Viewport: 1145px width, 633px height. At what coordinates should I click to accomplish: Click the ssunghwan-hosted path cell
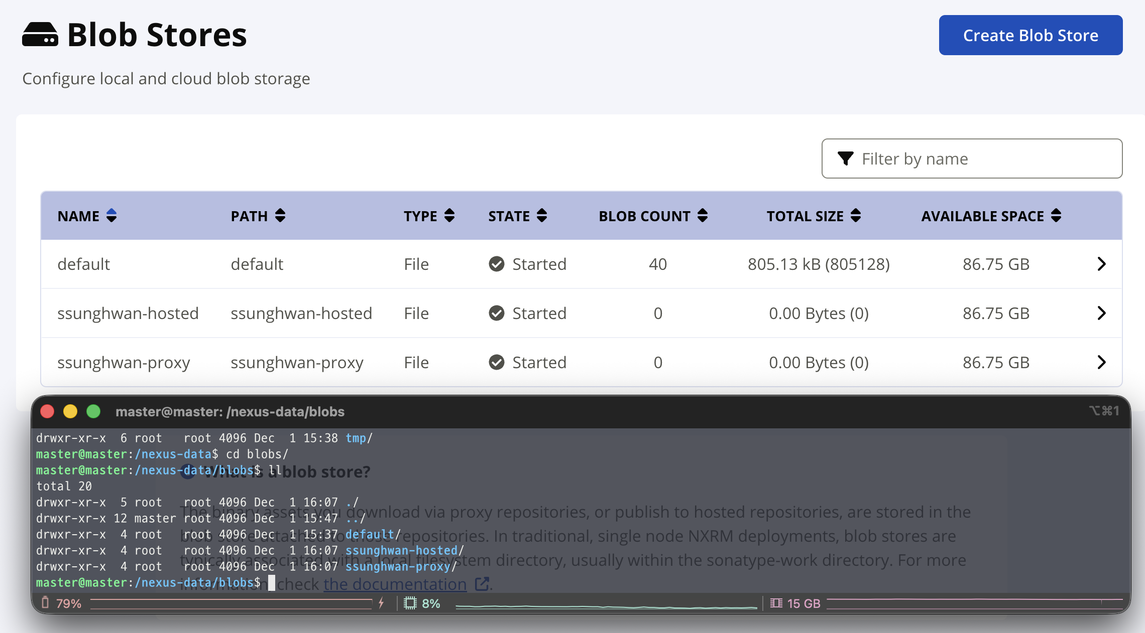click(x=301, y=313)
